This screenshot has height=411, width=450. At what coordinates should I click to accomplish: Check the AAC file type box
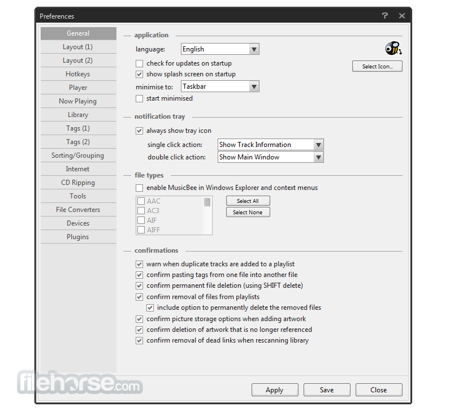click(x=141, y=201)
